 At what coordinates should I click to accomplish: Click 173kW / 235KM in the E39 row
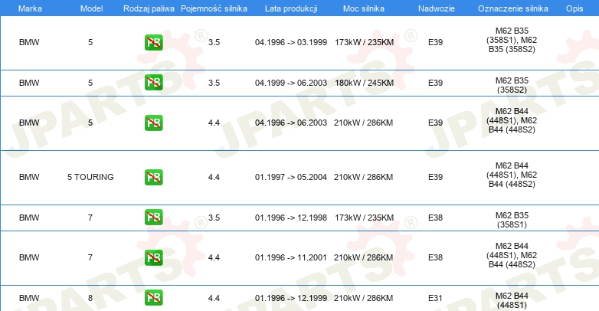pyautogui.click(x=364, y=42)
